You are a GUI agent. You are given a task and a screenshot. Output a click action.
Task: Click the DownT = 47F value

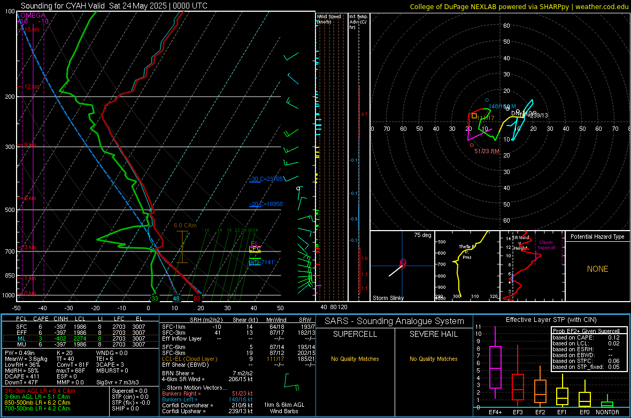(x=21, y=382)
